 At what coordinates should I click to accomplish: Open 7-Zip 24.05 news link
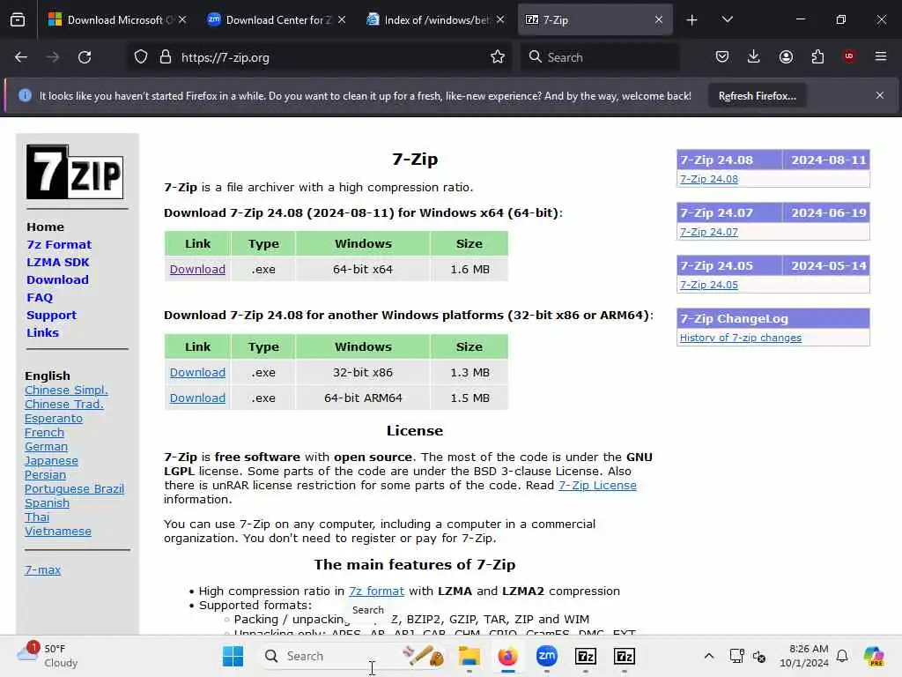pos(709,285)
